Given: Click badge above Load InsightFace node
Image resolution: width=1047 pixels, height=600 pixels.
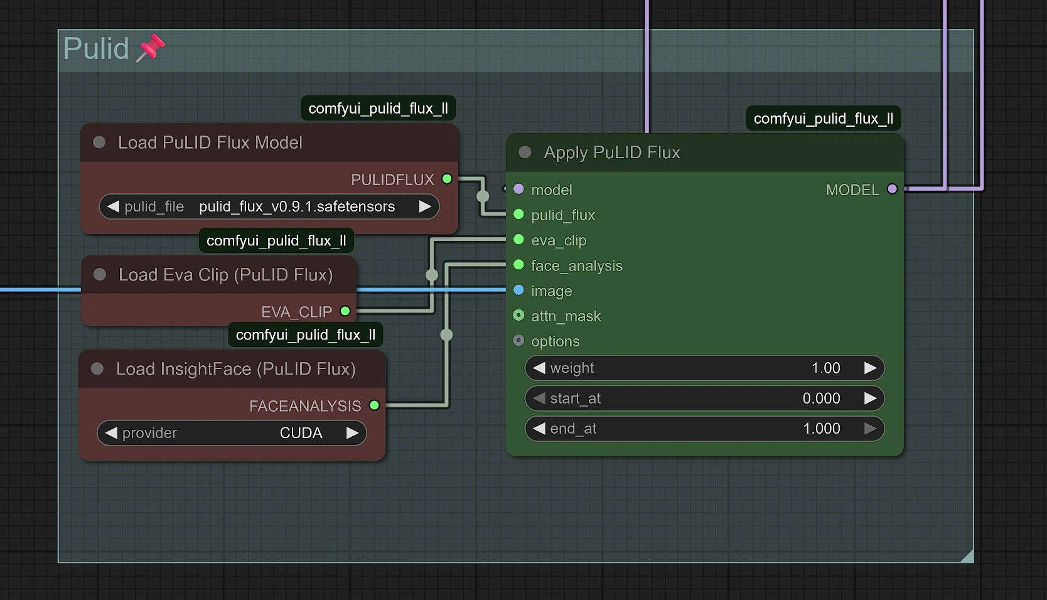Looking at the screenshot, I should 306,335.
